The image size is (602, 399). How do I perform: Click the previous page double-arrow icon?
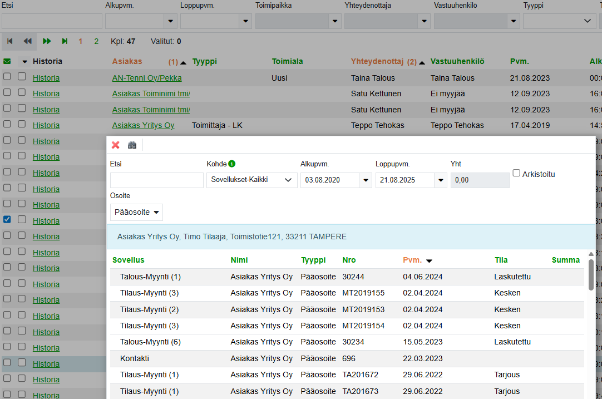point(27,41)
